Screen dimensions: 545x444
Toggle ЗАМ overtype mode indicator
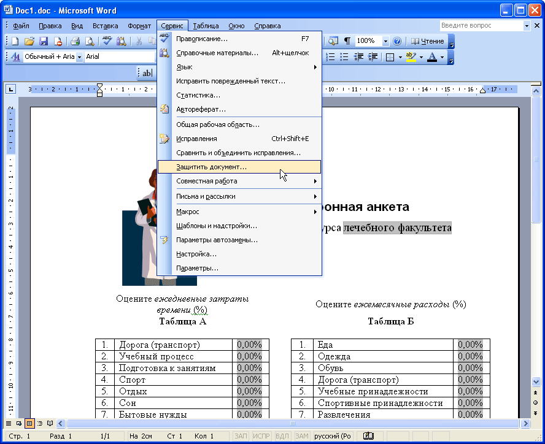[x=302, y=435]
